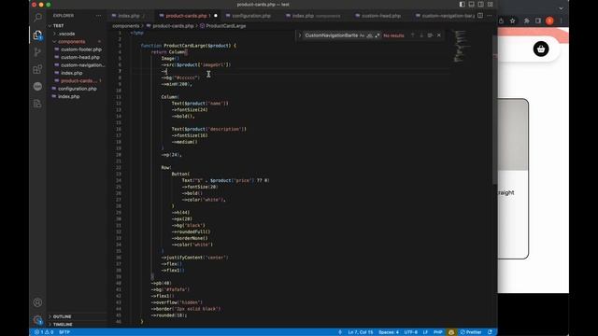
Task: Click components in the breadcrumb
Action: click(125, 26)
